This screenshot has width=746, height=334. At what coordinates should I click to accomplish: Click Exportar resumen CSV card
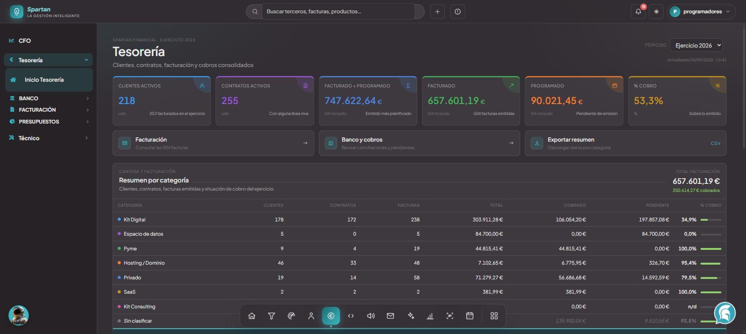[625, 143]
